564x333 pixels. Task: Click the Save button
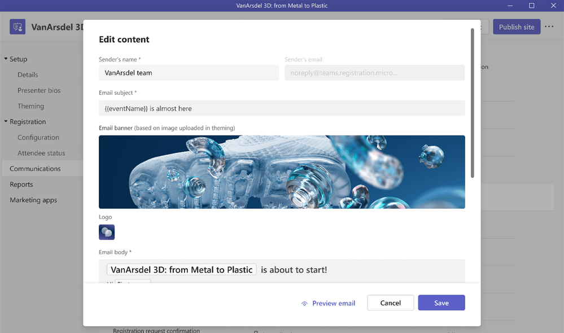[x=441, y=303]
